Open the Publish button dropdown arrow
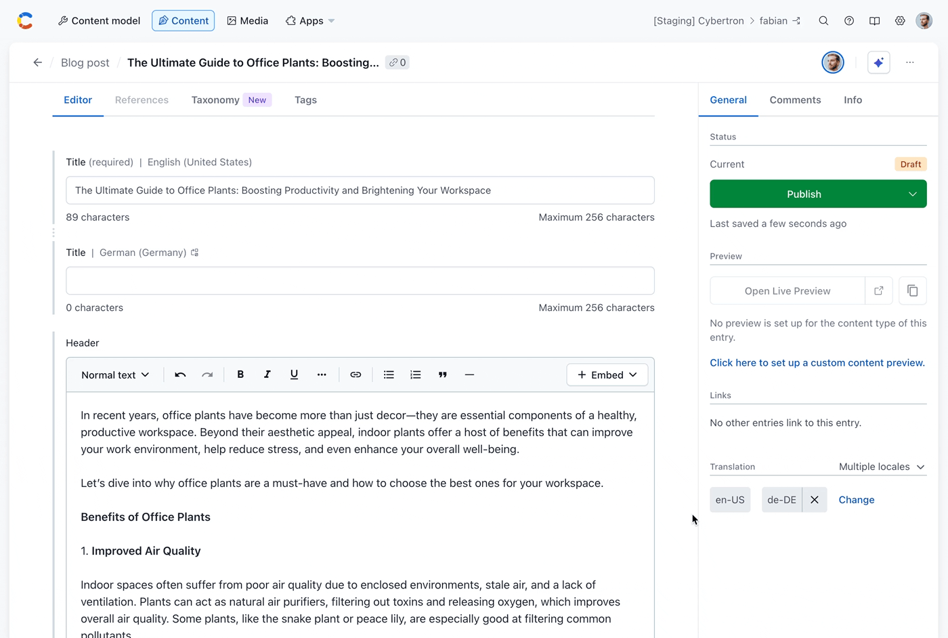This screenshot has width=948, height=638. tap(915, 194)
